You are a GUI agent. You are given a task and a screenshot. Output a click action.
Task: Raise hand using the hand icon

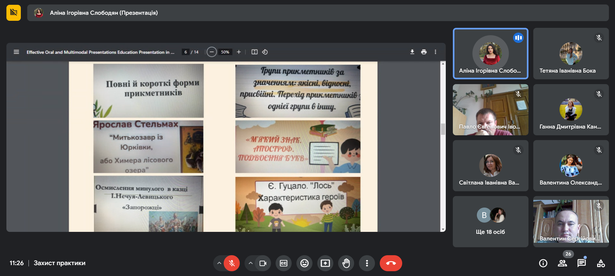pos(346,263)
